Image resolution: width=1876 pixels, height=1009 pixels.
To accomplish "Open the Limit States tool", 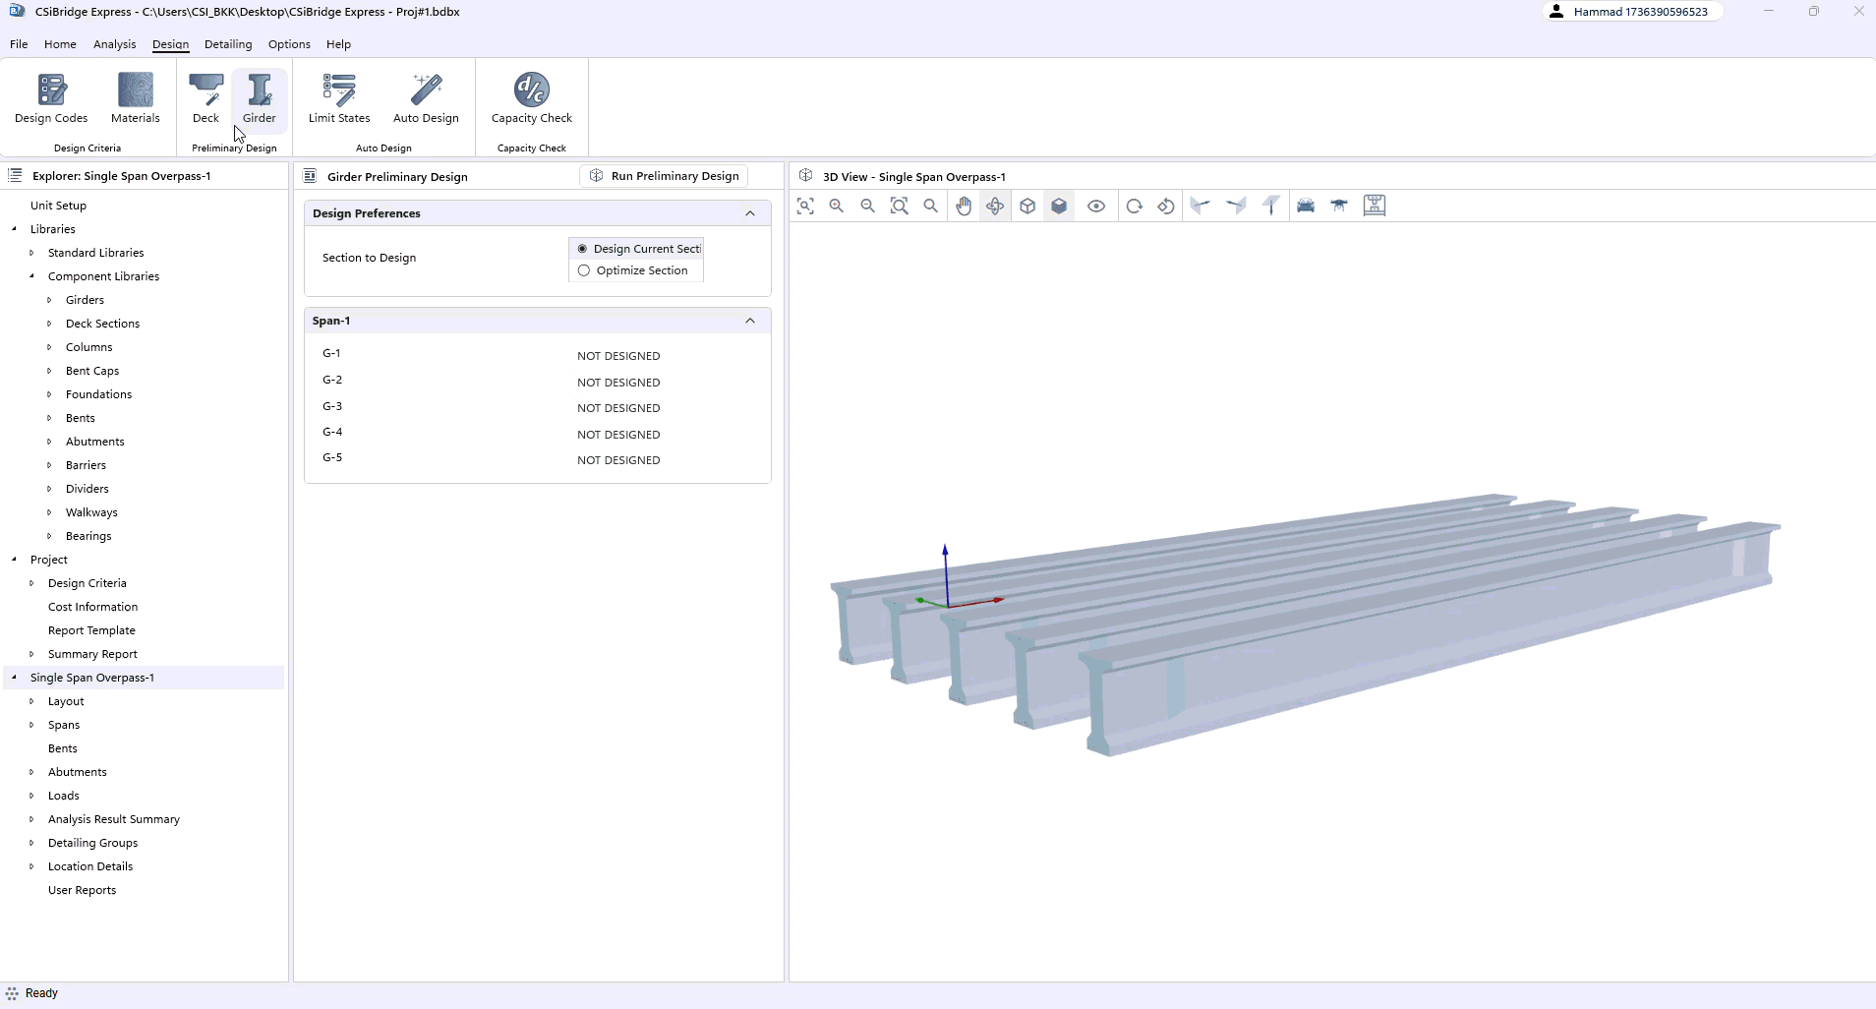I will click(339, 98).
